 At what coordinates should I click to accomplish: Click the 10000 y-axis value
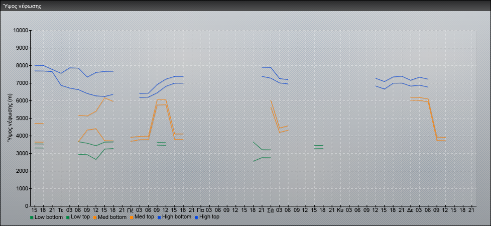tap(21, 31)
